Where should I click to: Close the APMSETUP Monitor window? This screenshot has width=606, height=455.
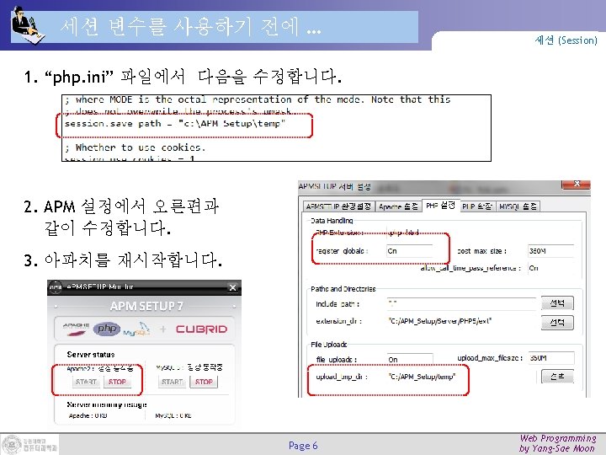[232, 287]
